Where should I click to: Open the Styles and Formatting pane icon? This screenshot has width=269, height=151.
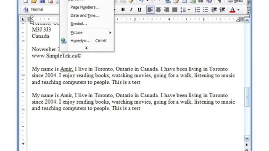point(26,10)
